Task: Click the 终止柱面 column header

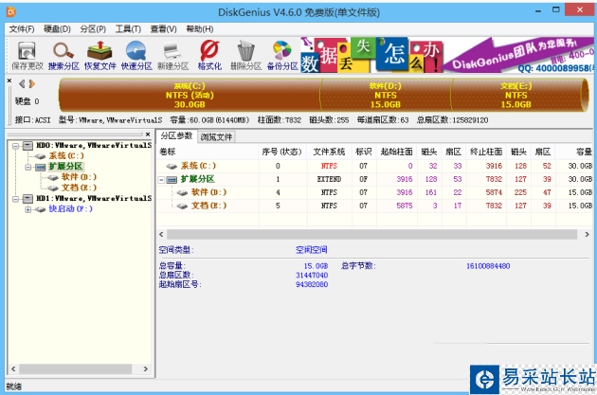Action: [x=486, y=152]
